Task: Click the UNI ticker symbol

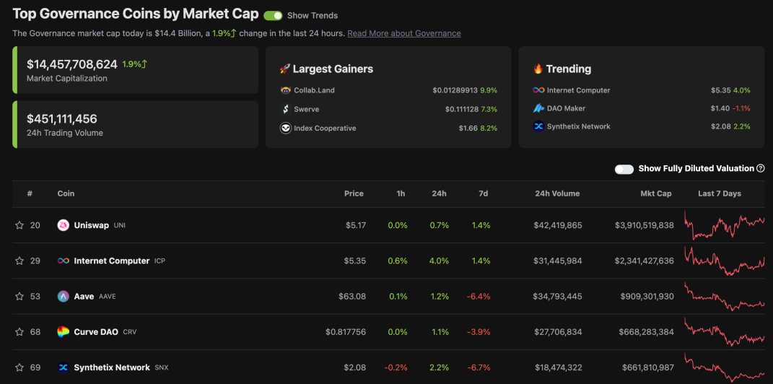Action: pos(120,225)
